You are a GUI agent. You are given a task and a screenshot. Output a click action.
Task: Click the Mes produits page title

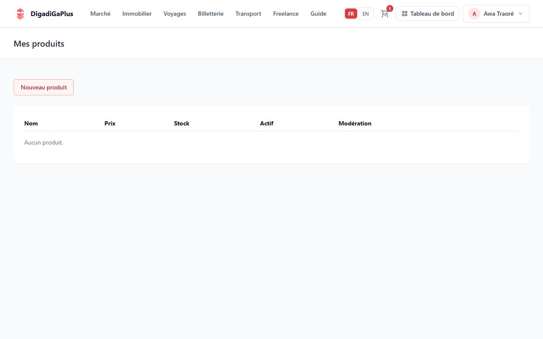[39, 44]
